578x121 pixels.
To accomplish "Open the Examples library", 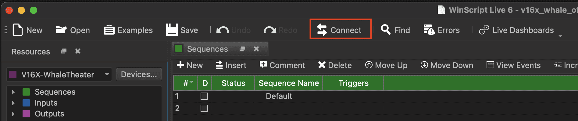I will [x=128, y=30].
